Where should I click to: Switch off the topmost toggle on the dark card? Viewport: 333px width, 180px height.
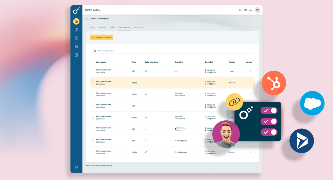coord(269,111)
